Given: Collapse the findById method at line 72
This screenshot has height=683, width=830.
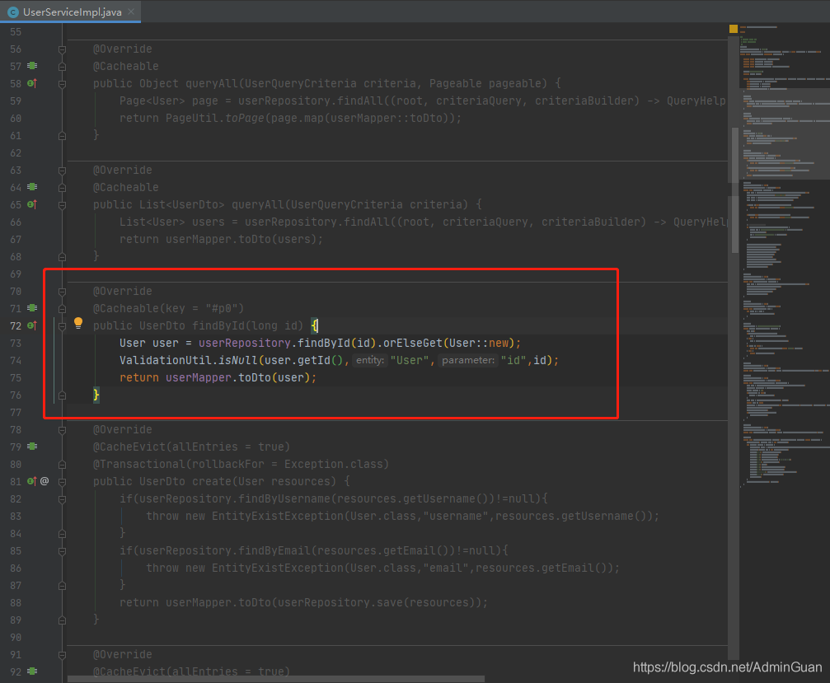Looking at the screenshot, I should (62, 325).
